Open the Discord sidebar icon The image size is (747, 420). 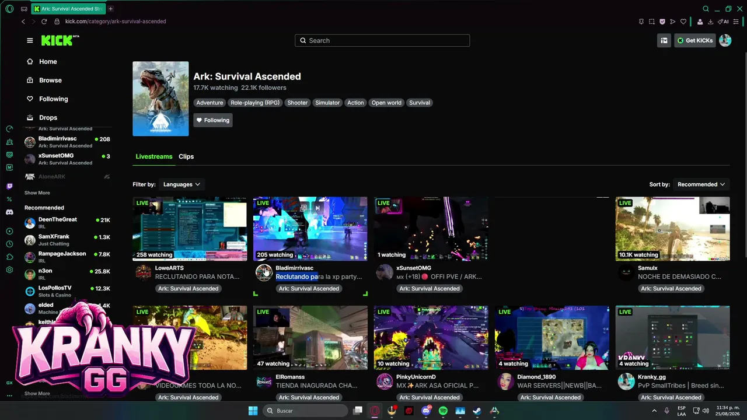tap(9, 212)
